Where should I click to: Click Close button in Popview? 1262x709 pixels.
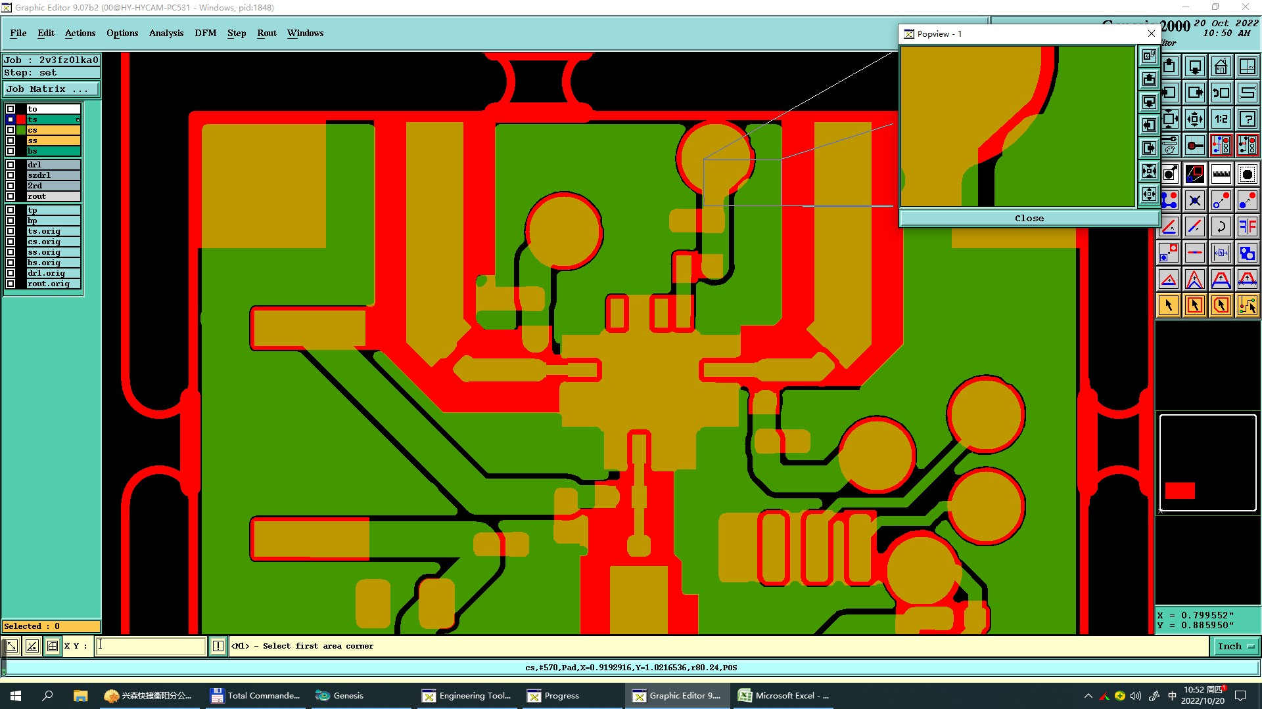(x=1029, y=218)
